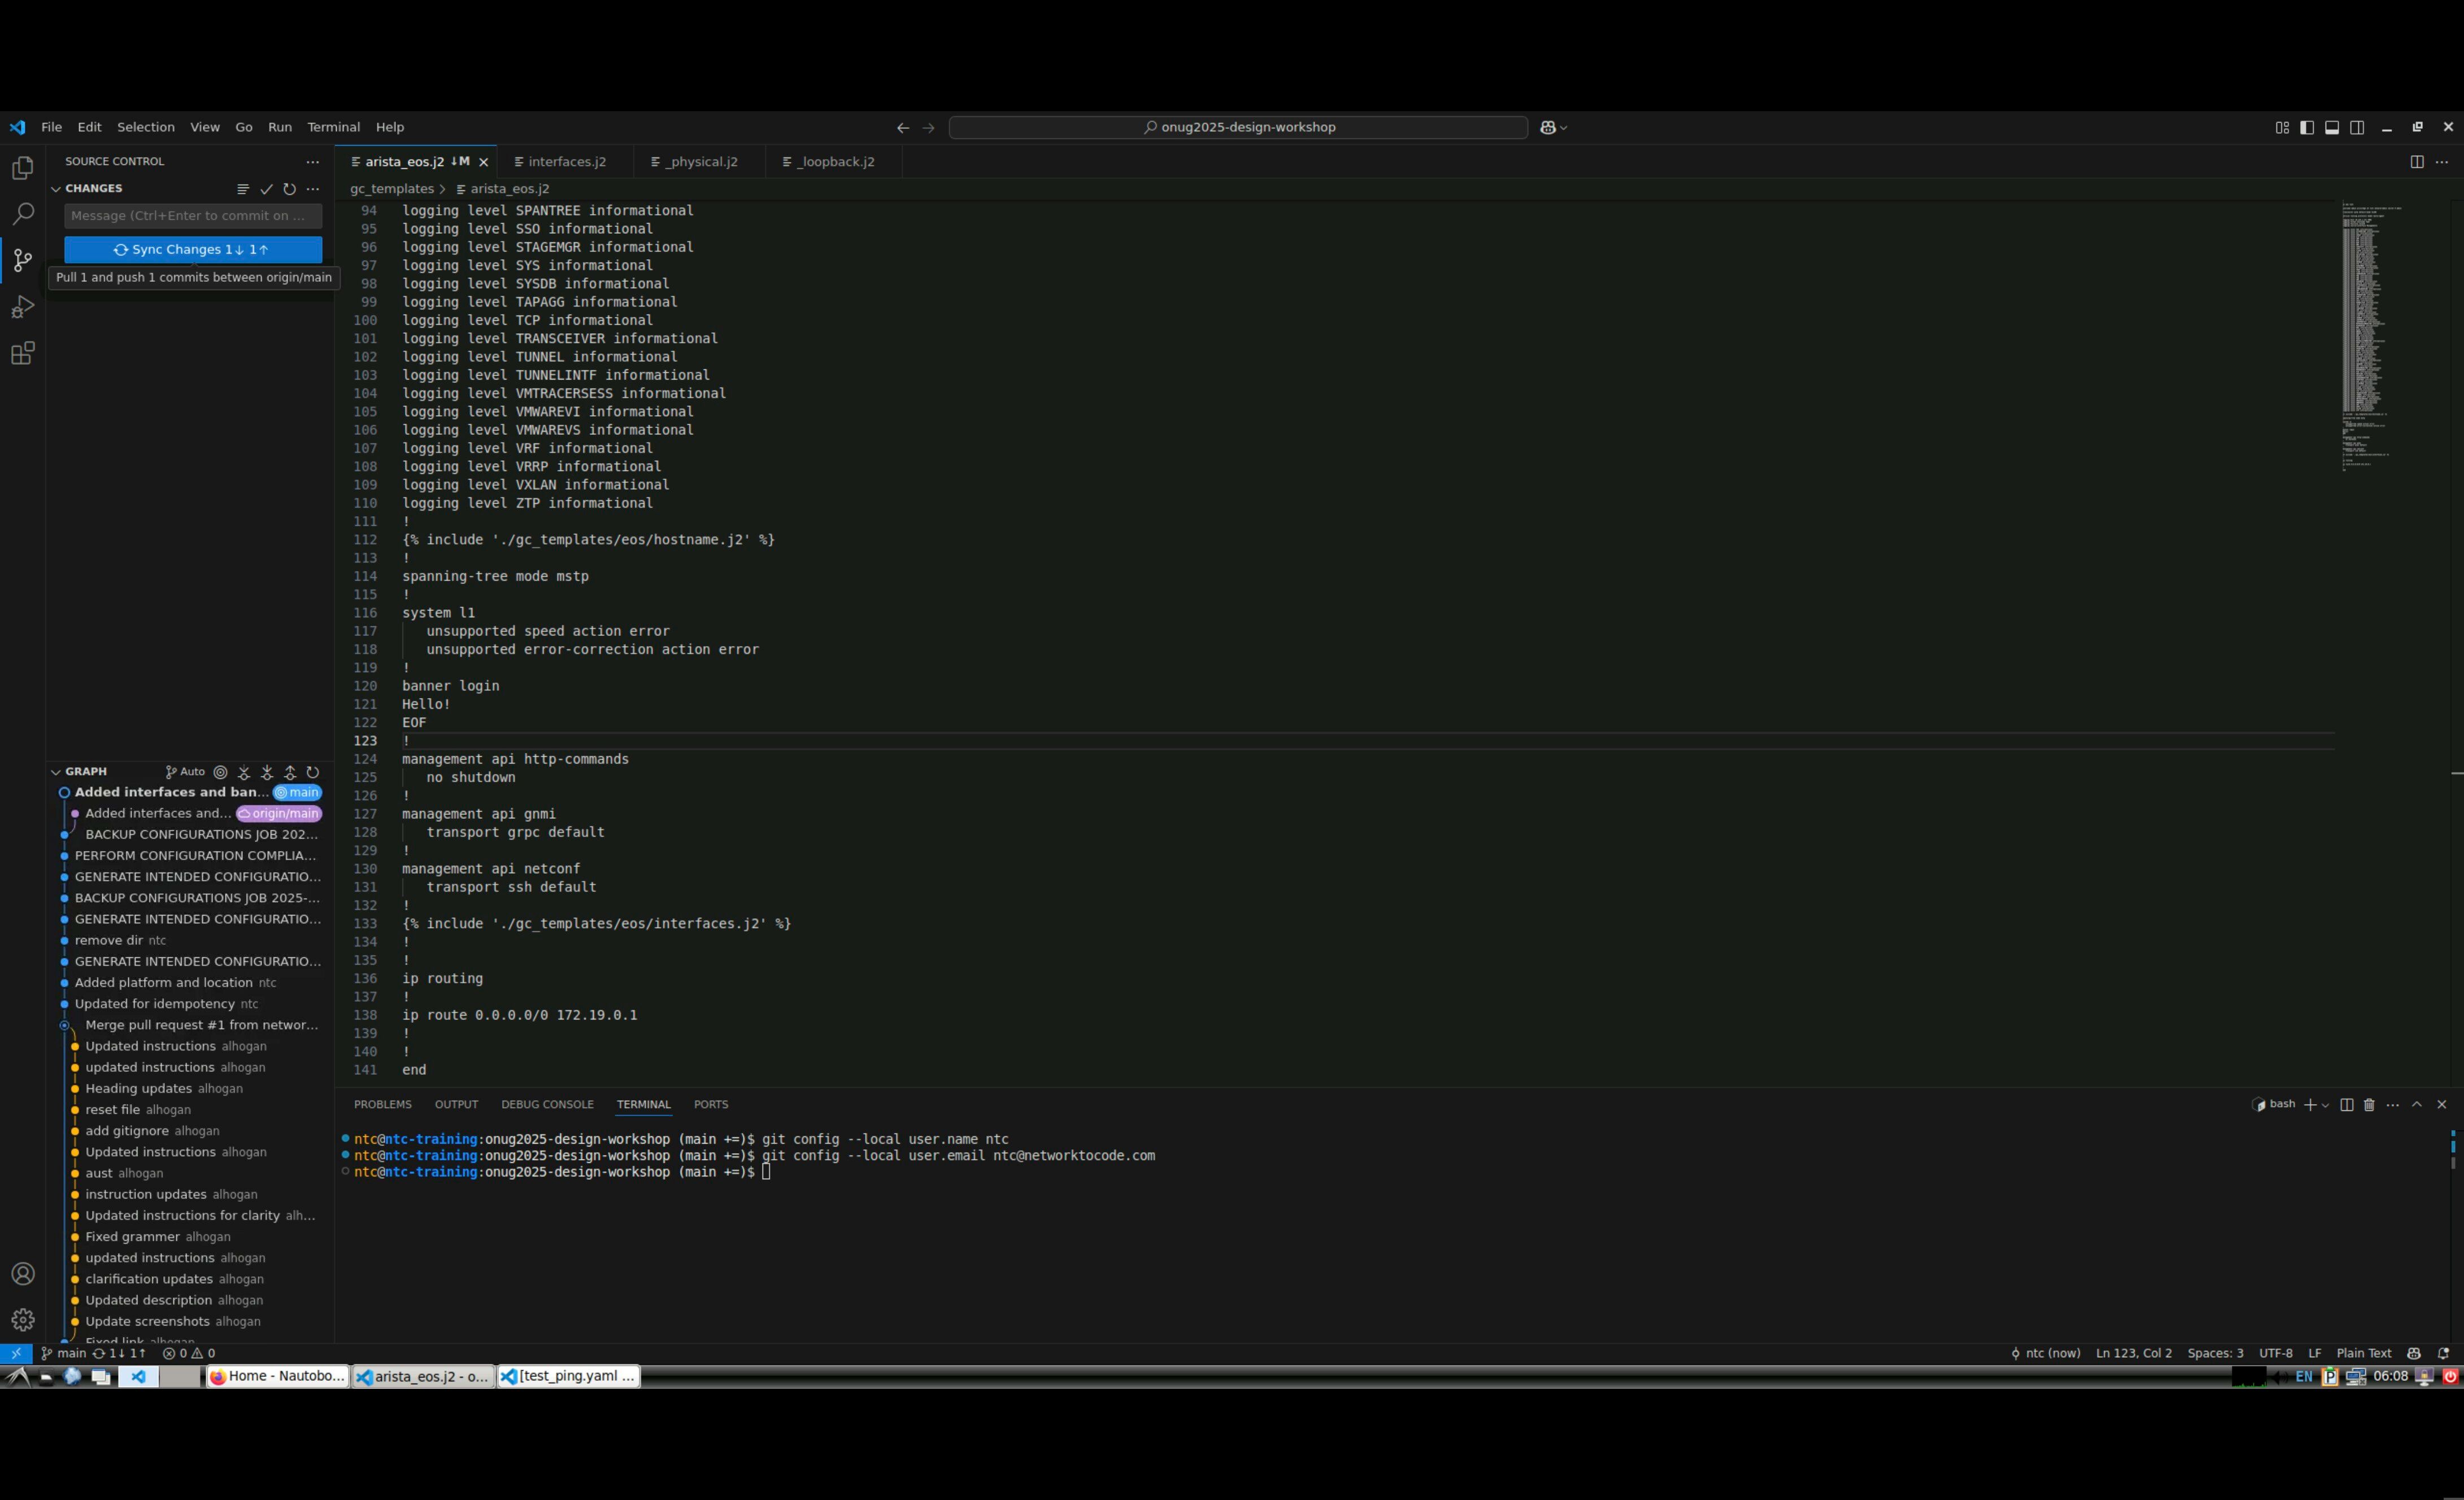Collapse the CHANGES section

tap(56, 189)
